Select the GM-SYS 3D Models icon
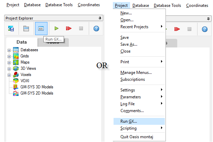The height and width of the screenshot is (142, 213). click(x=16, y=87)
